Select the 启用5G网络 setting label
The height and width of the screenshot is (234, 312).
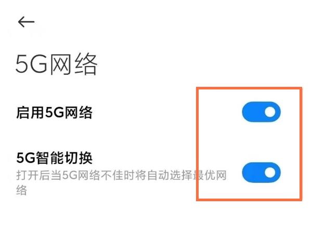coord(54,112)
